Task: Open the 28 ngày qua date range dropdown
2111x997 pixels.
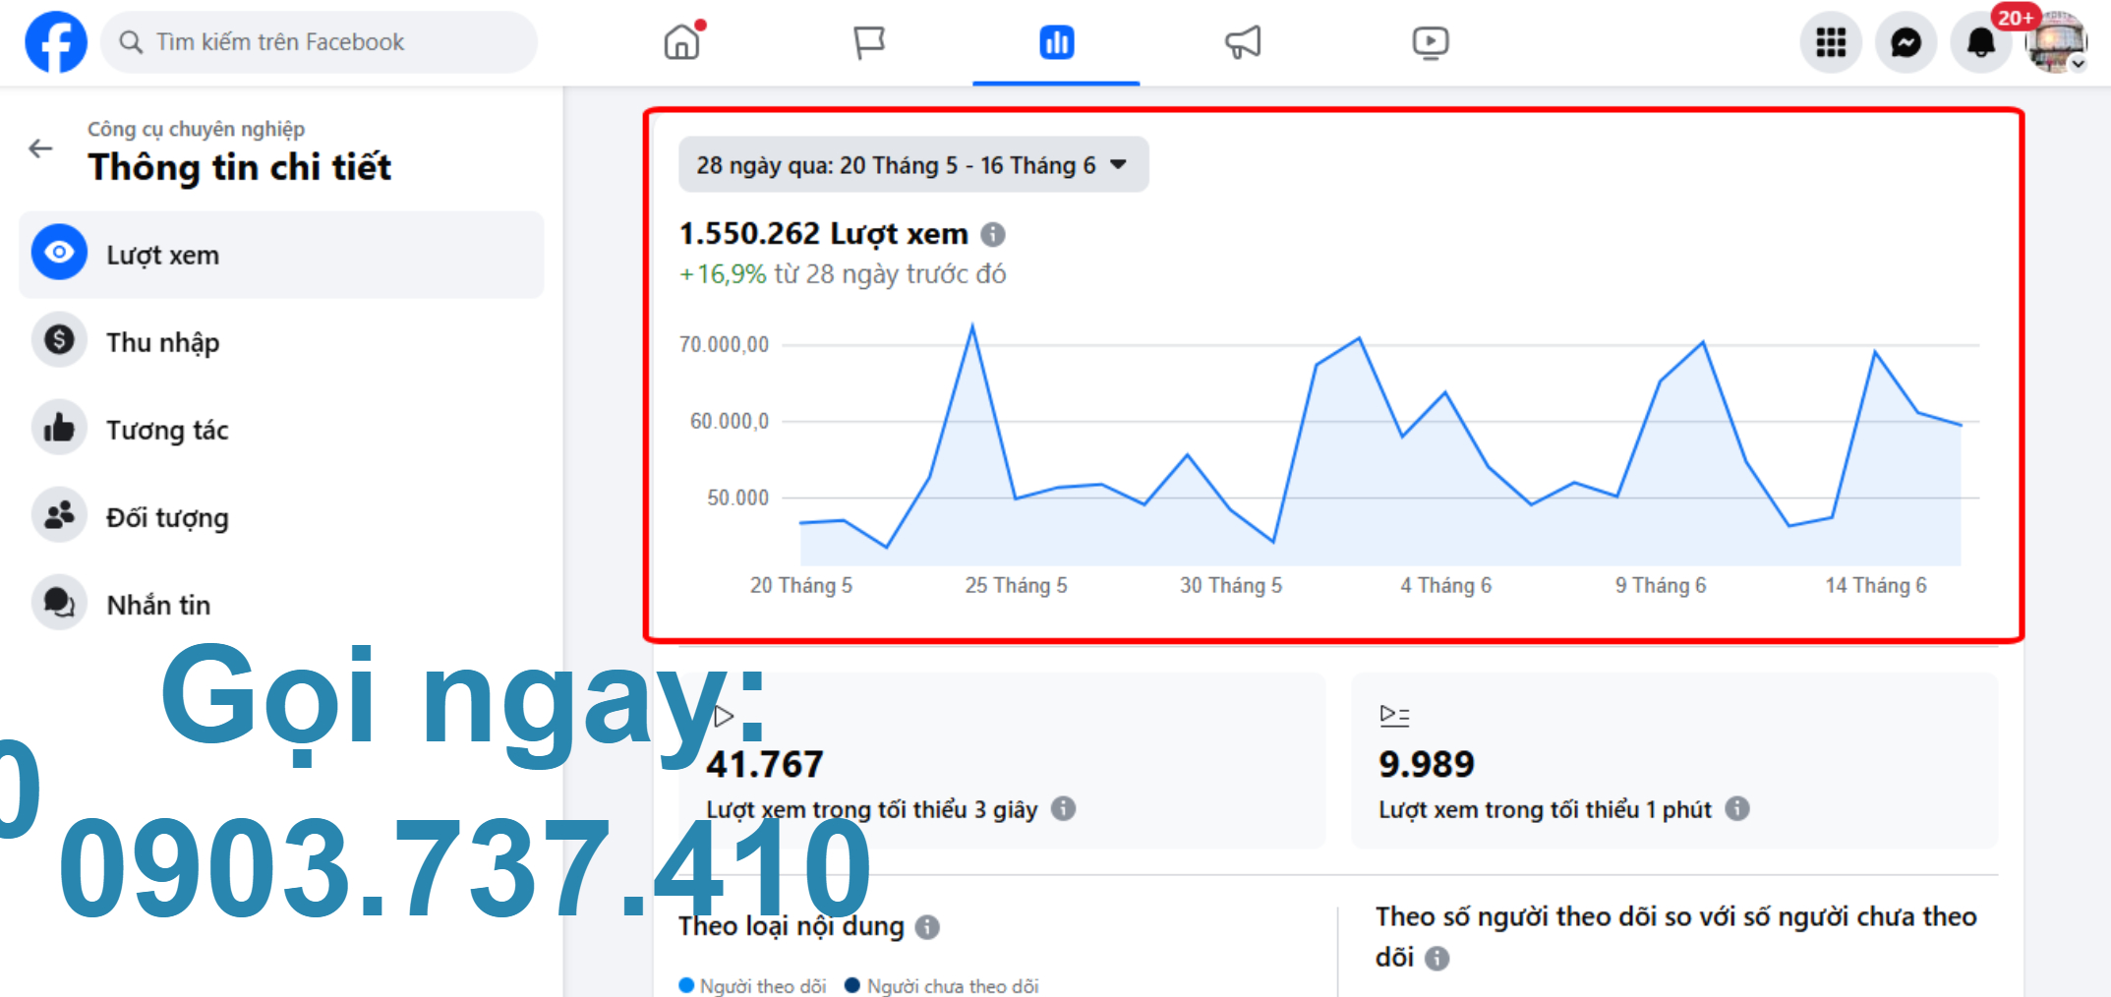Action: pos(912,164)
